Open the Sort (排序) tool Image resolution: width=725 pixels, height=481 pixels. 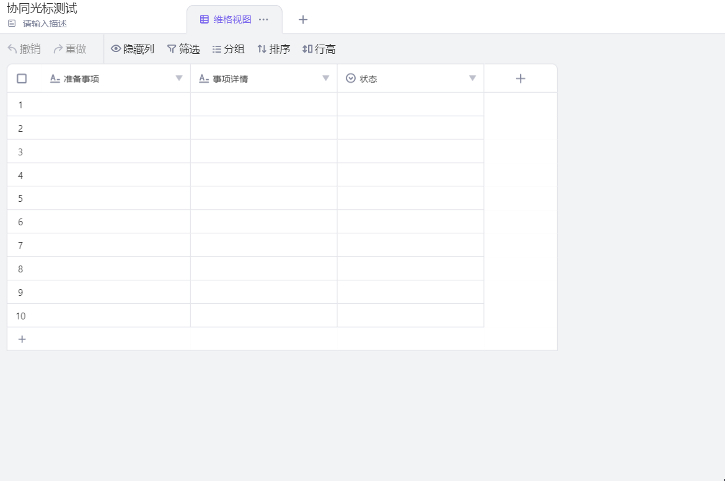(273, 48)
